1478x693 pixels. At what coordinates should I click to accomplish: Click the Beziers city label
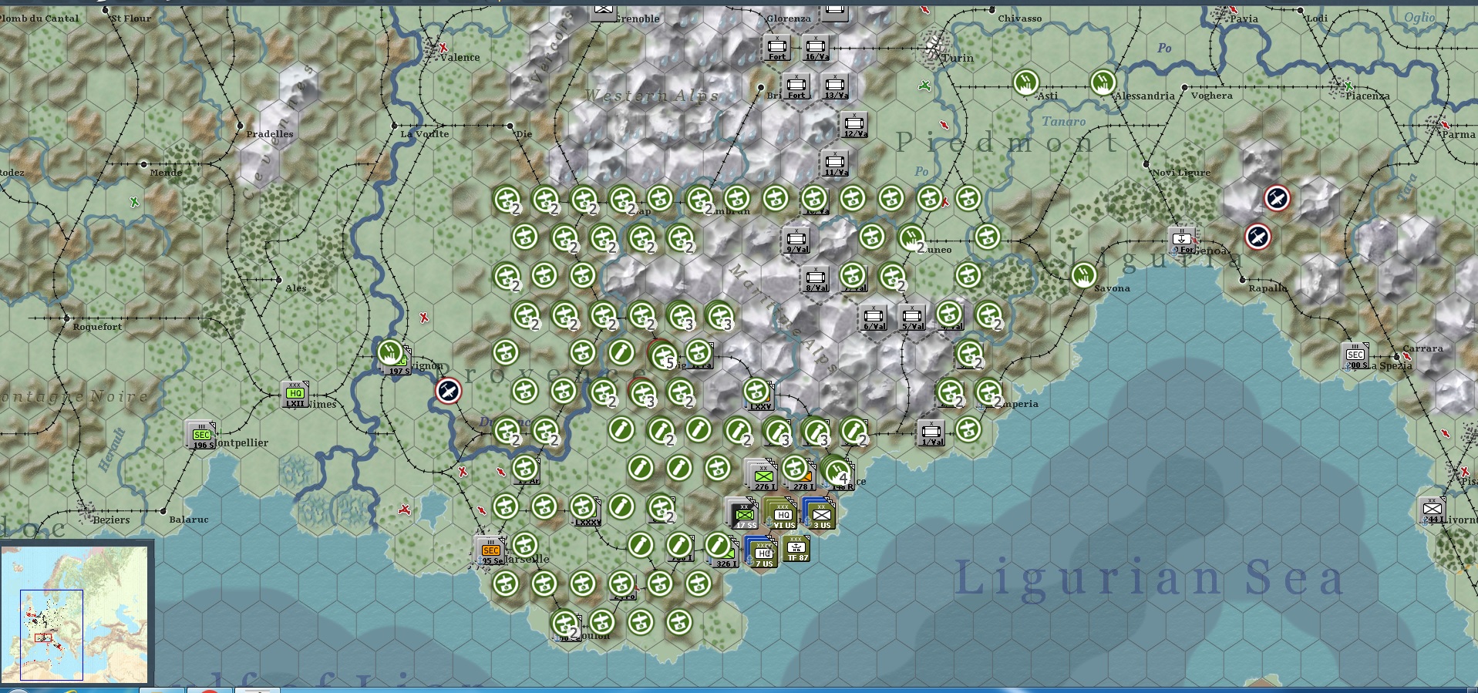click(111, 520)
